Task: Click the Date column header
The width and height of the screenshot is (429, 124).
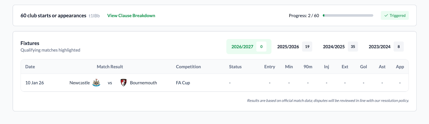Action: [30, 67]
